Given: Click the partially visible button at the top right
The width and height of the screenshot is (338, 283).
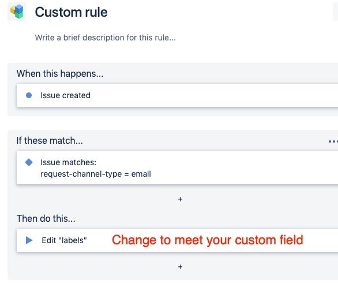Looking at the screenshot, I should pyautogui.click(x=336, y=12).
